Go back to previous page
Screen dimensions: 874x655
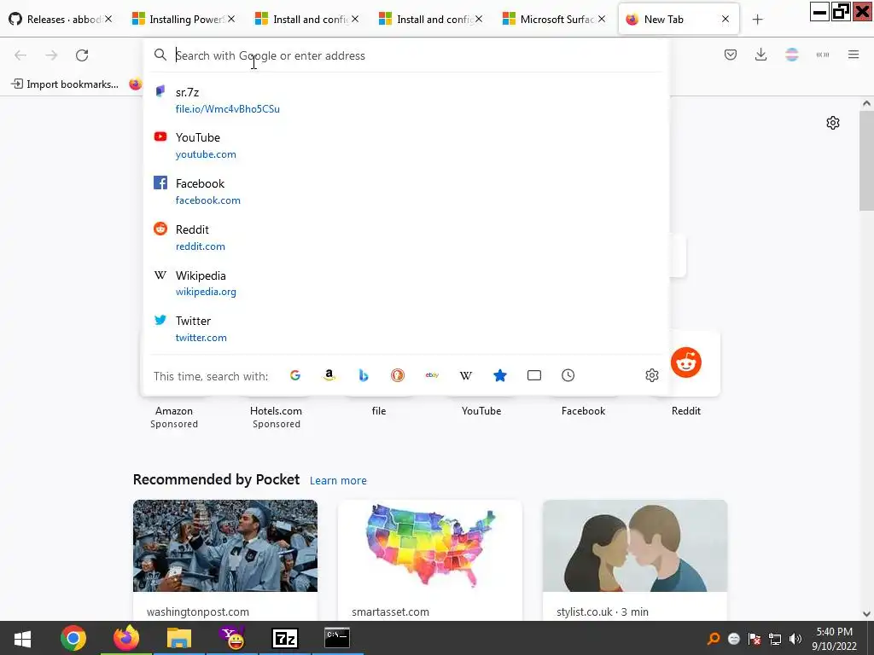20,55
